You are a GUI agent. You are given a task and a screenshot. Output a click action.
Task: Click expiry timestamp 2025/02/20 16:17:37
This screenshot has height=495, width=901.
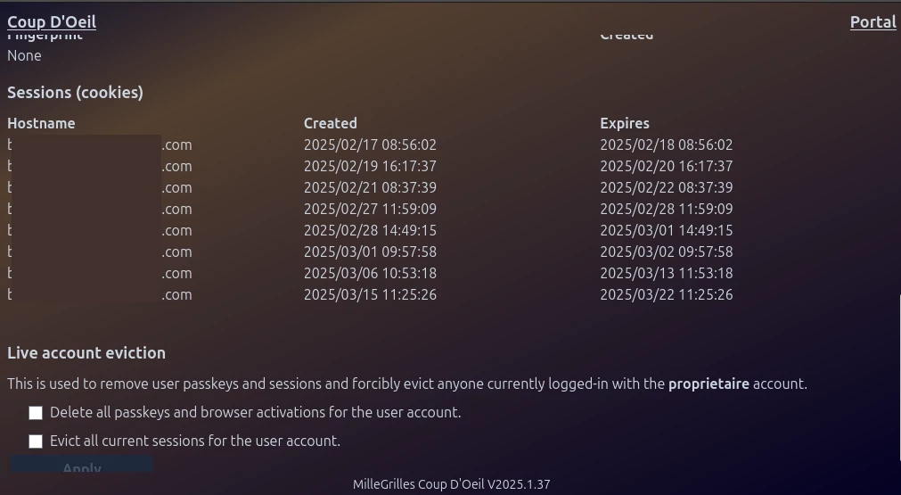666,166
